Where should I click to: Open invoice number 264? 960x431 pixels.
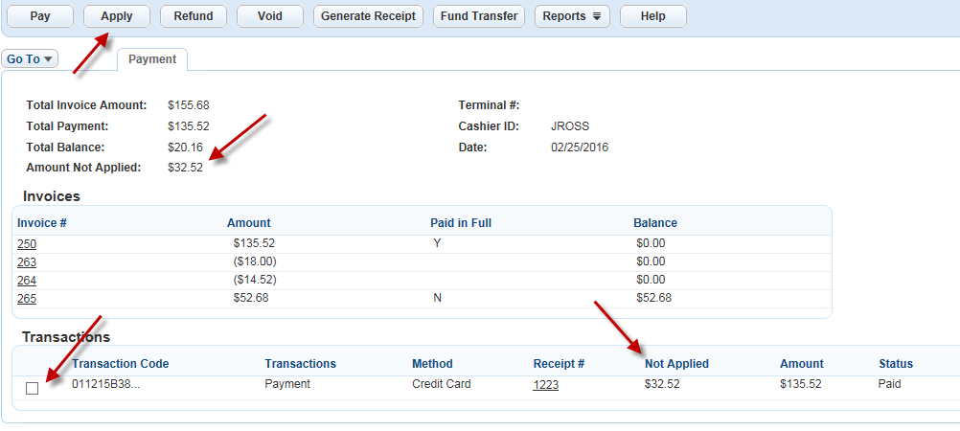[x=27, y=280]
